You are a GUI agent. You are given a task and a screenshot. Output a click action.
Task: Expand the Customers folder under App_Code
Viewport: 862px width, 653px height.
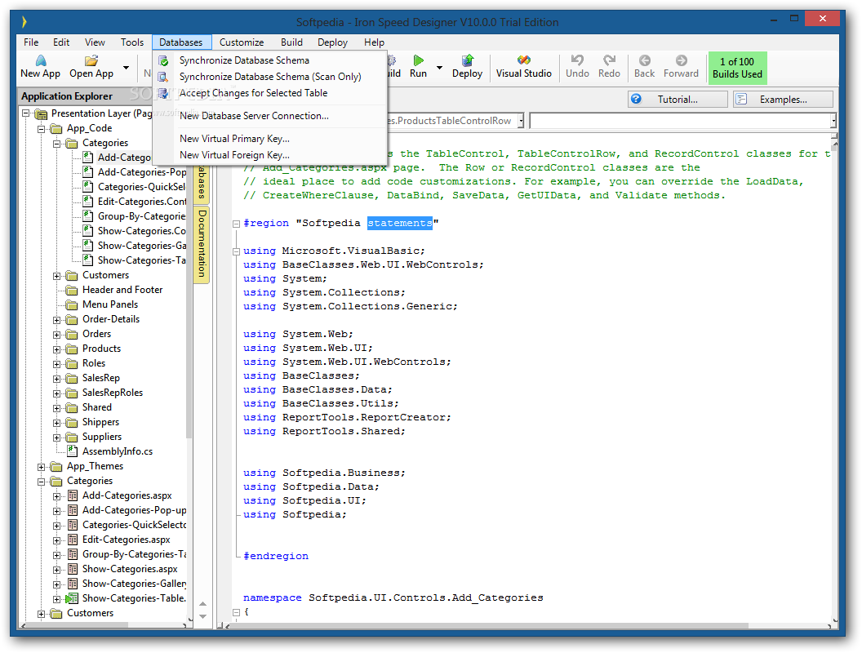pyautogui.click(x=56, y=276)
